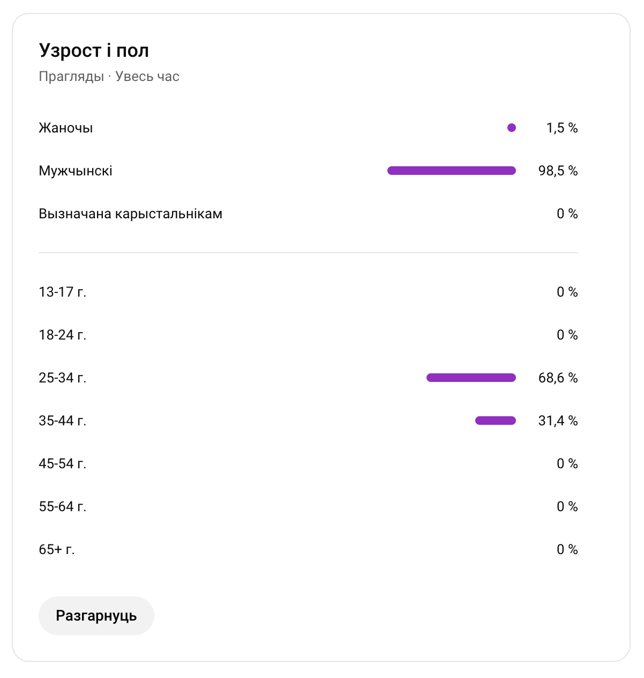This screenshot has width=644, height=678.
Task: Select the 35-44 г. age label
Action: (x=63, y=421)
